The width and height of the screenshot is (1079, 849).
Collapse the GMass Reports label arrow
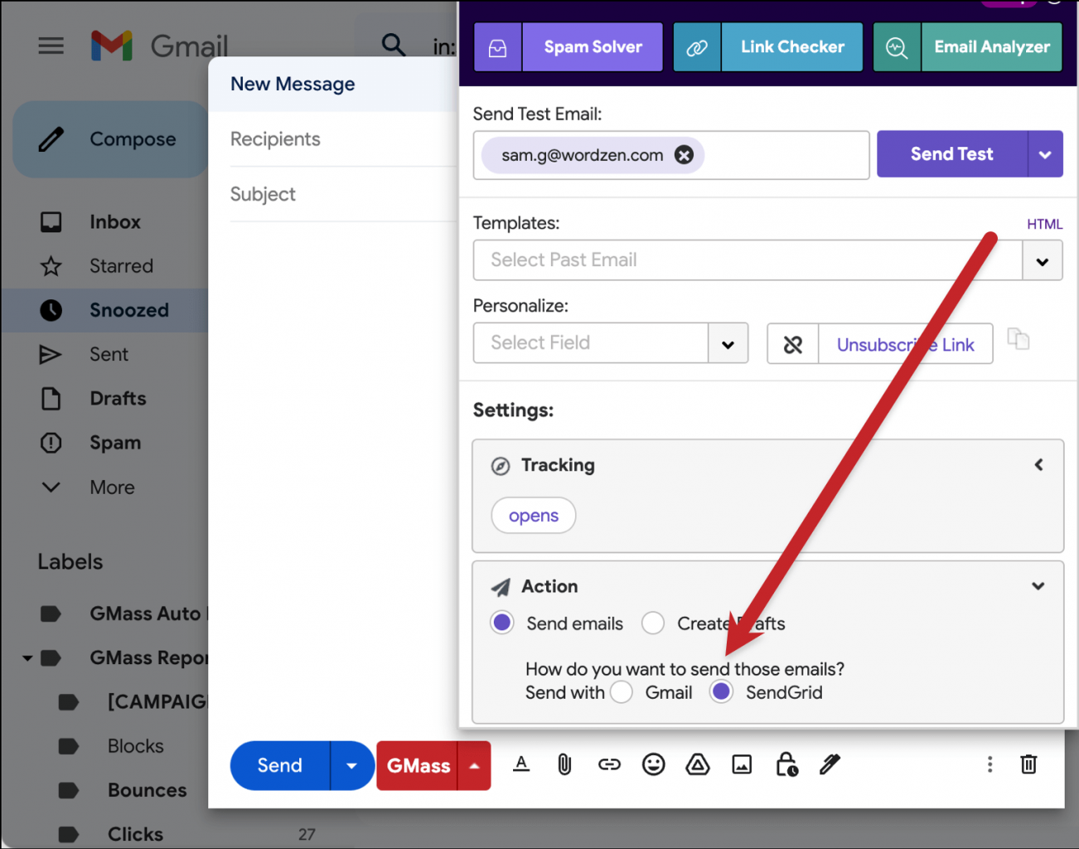[x=27, y=658]
